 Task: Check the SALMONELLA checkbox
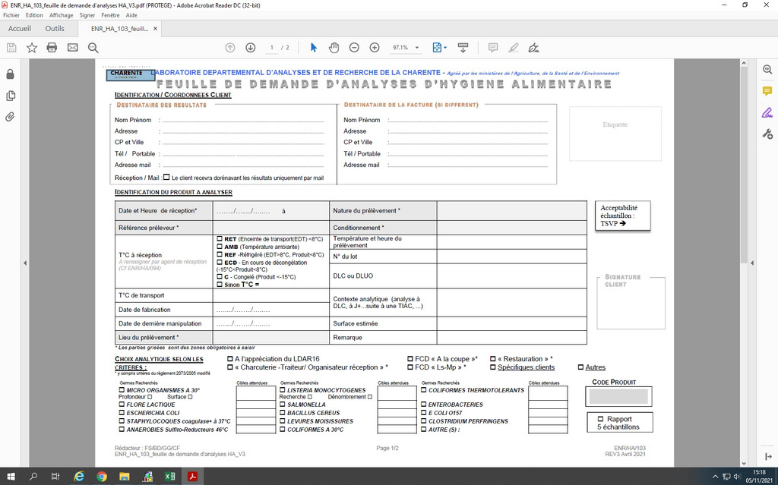[283, 404]
